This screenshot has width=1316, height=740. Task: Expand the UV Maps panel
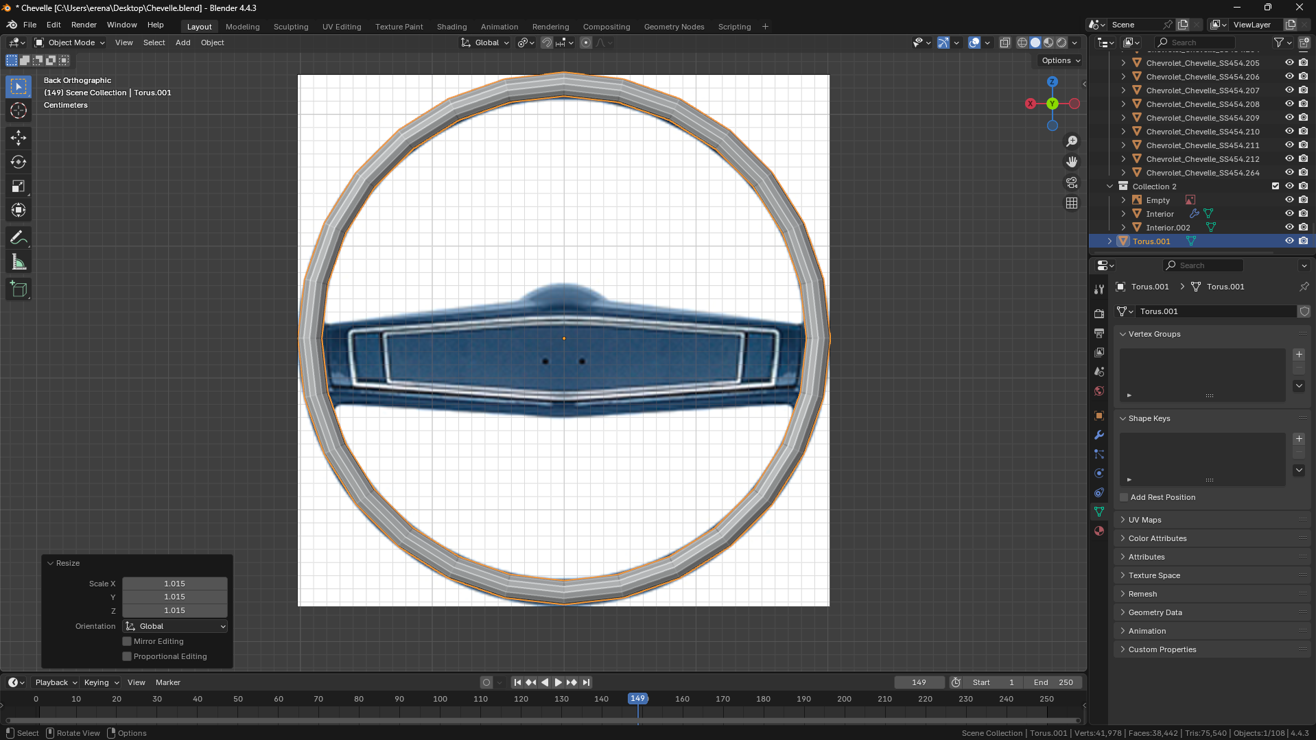(x=1212, y=520)
